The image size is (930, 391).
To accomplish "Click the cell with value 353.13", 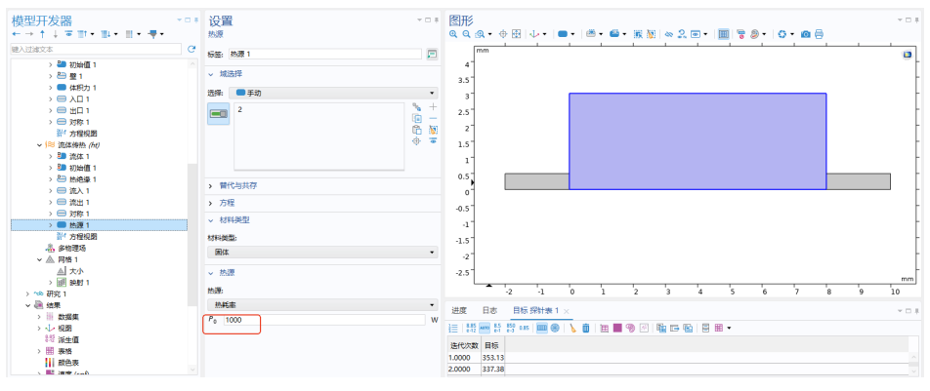I will click(493, 357).
